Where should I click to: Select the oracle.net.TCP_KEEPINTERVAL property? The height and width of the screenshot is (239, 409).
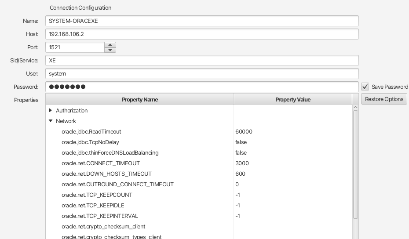tap(100, 216)
